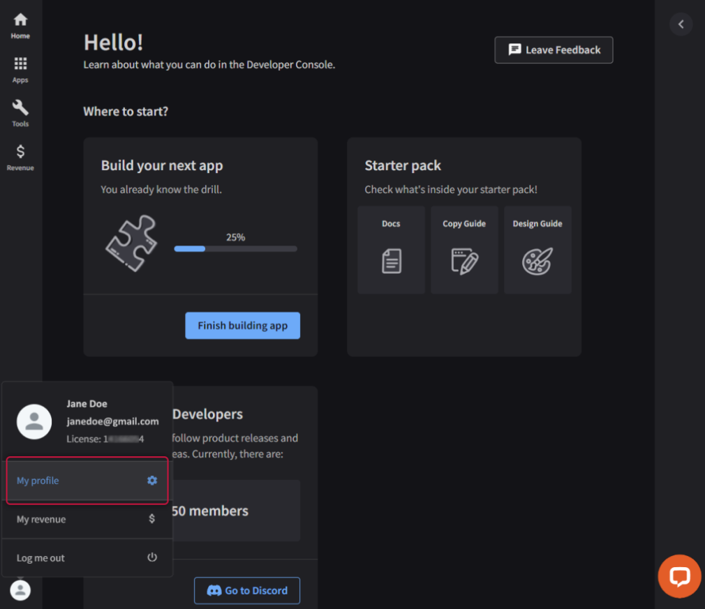This screenshot has width=705, height=609.
Task: Open Home in the sidebar
Action: pos(20,26)
